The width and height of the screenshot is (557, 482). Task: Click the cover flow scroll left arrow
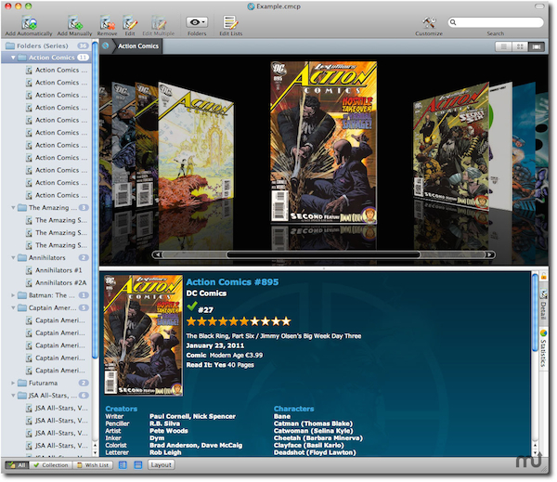coord(158,254)
